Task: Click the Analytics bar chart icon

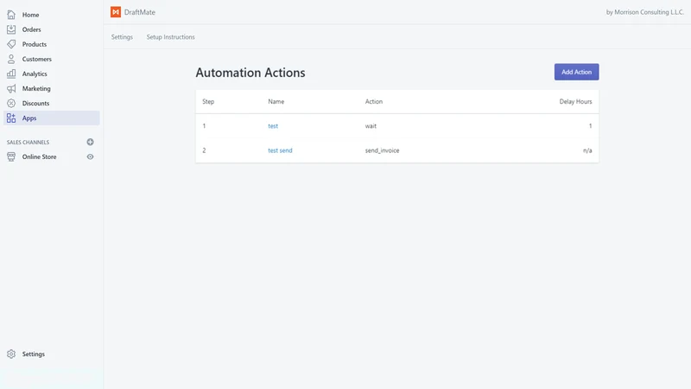Action: coord(11,73)
